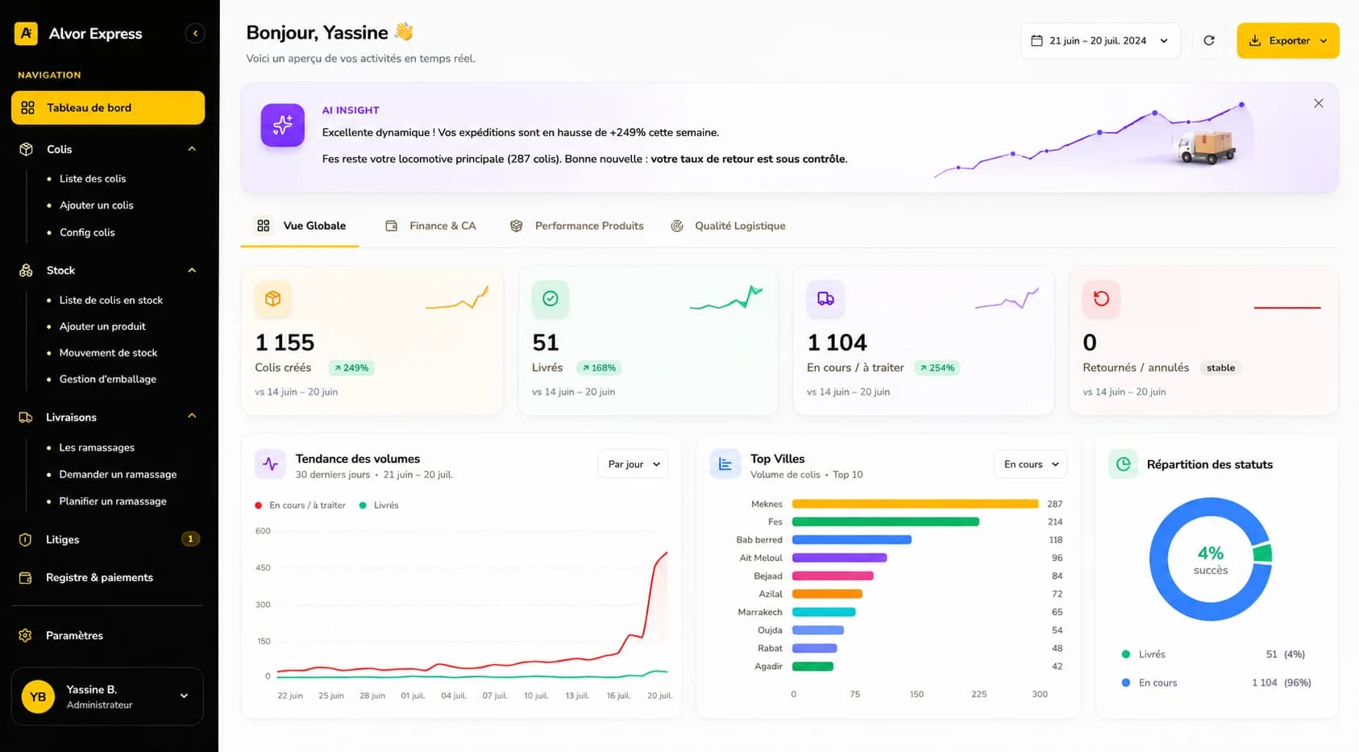Click the Répartition des statuts pie icon

click(x=1124, y=464)
